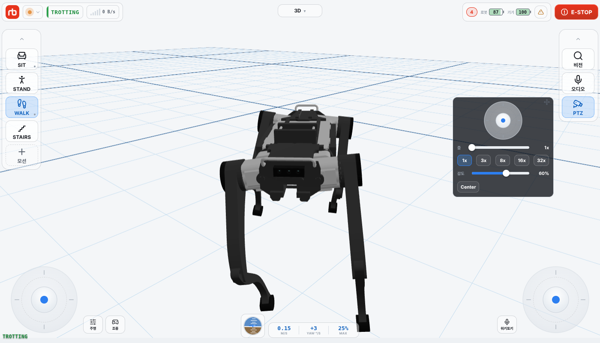The width and height of the screenshot is (600, 343).
Task: Select the STAND posture mode
Action: (x=22, y=83)
